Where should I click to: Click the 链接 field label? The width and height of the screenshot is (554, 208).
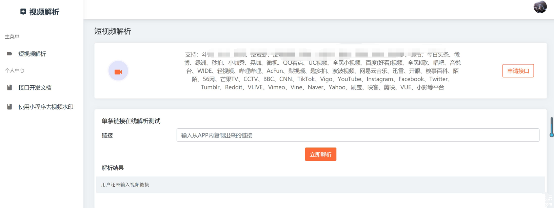[107, 135]
